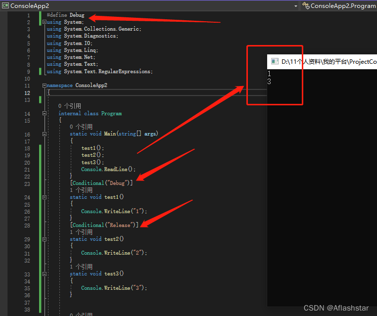Click console output line '3'

tap(269, 82)
